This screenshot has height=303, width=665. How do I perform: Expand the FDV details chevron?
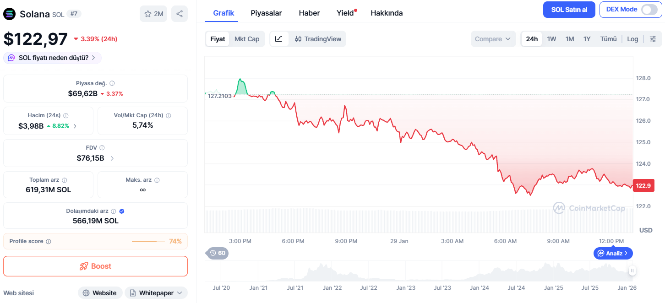(x=112, y=158)
